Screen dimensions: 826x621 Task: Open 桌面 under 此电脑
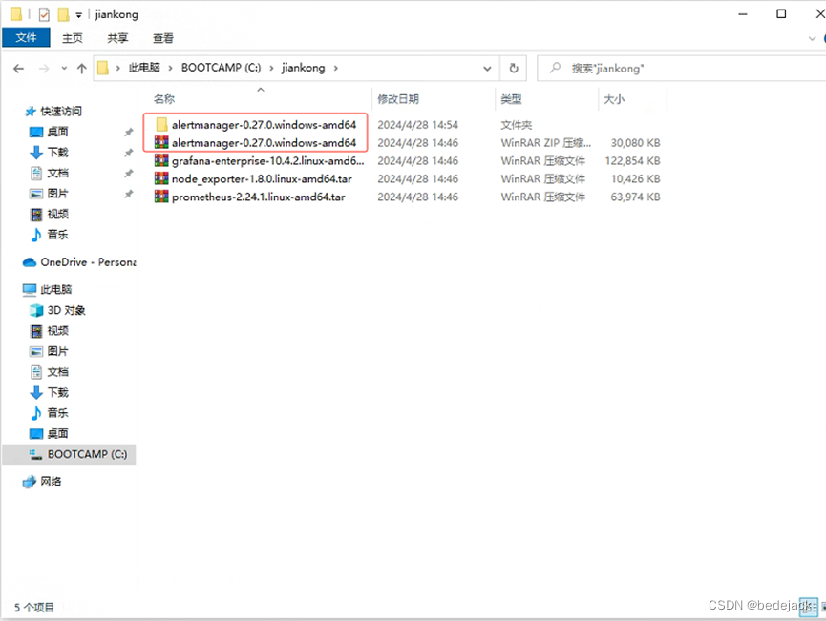tap(57, 433)
